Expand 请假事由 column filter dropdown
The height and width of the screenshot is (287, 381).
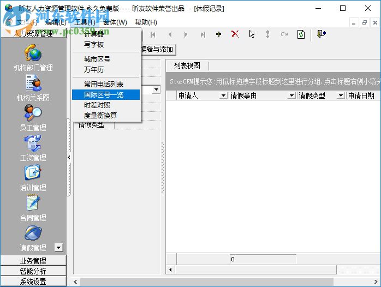click(291, 95)
